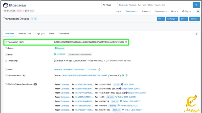Open recipient address 0xe7065d014e317... link
The width and height of the screenshot is (202, 113).
pyautogui.click(x=85, y=110)
